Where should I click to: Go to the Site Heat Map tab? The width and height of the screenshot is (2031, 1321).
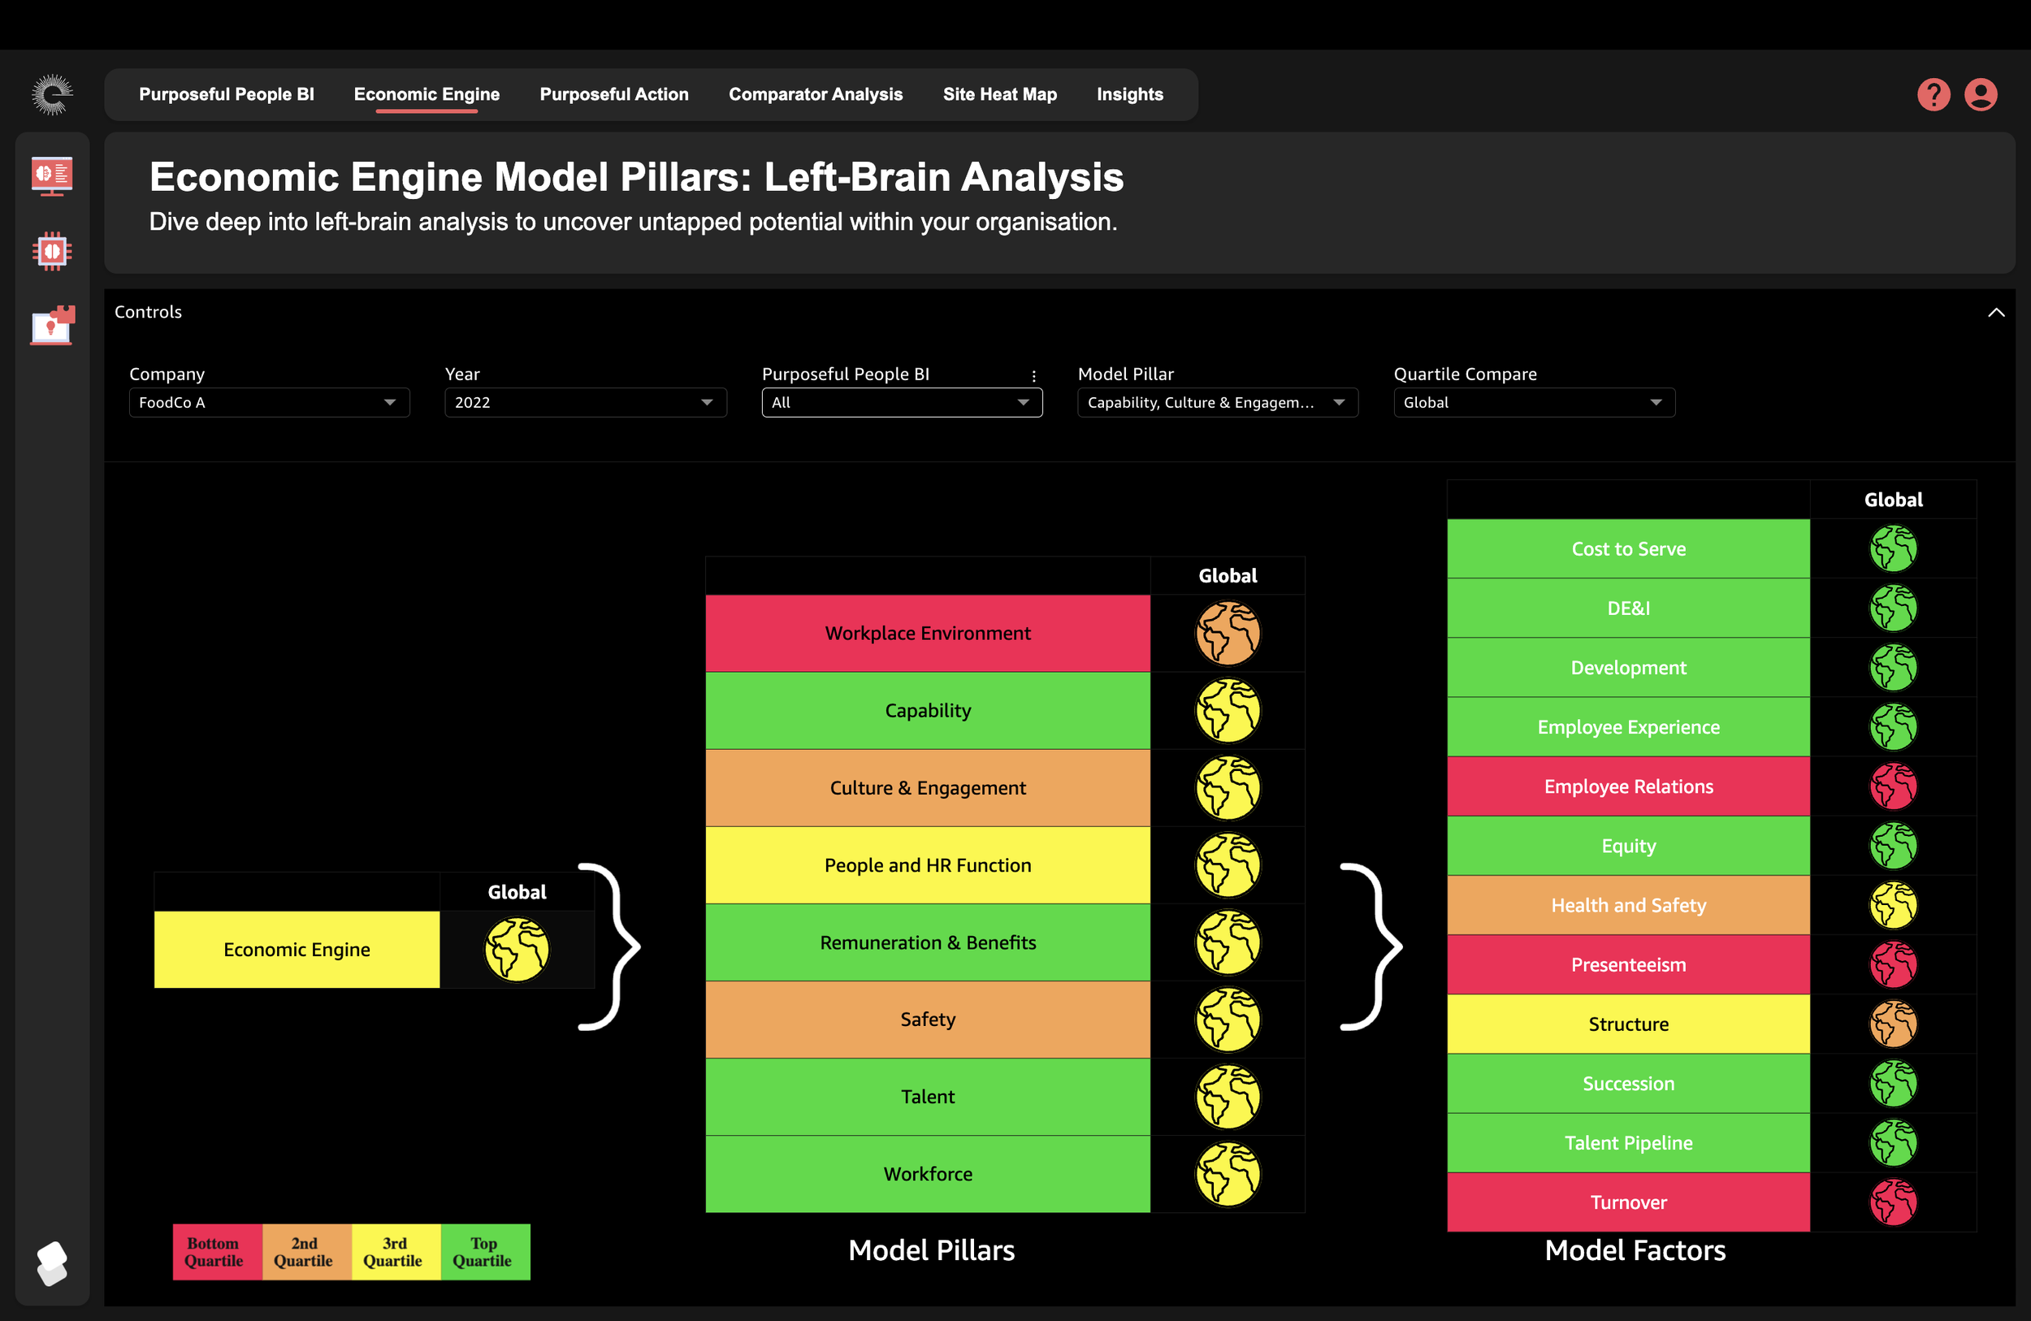click(999, 95)
